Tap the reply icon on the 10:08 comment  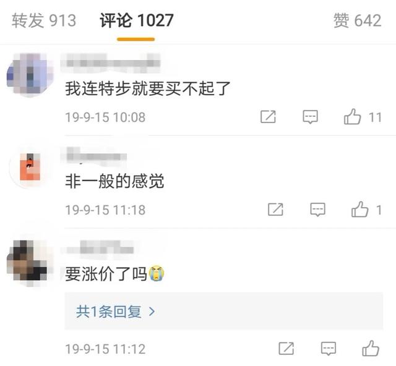click(310, 117)
